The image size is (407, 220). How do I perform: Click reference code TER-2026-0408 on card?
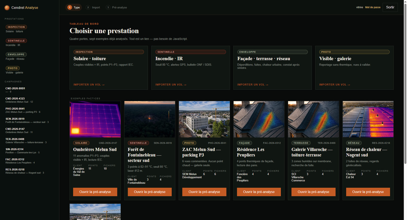tap(326, 143)
